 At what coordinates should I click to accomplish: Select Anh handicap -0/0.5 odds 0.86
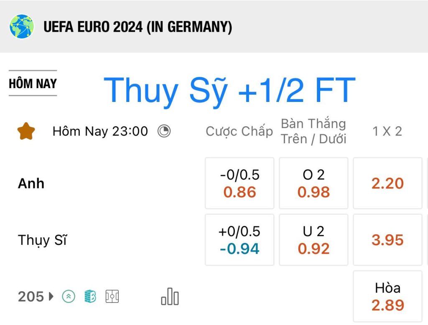(239, 183)
